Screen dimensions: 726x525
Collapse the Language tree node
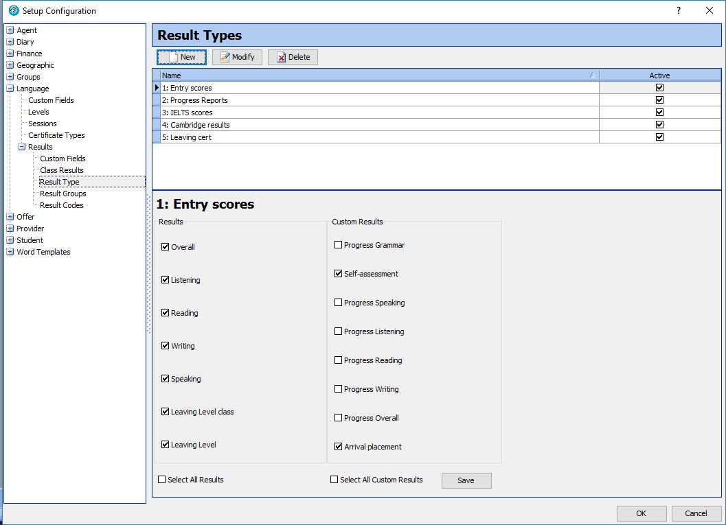(10, 89)
